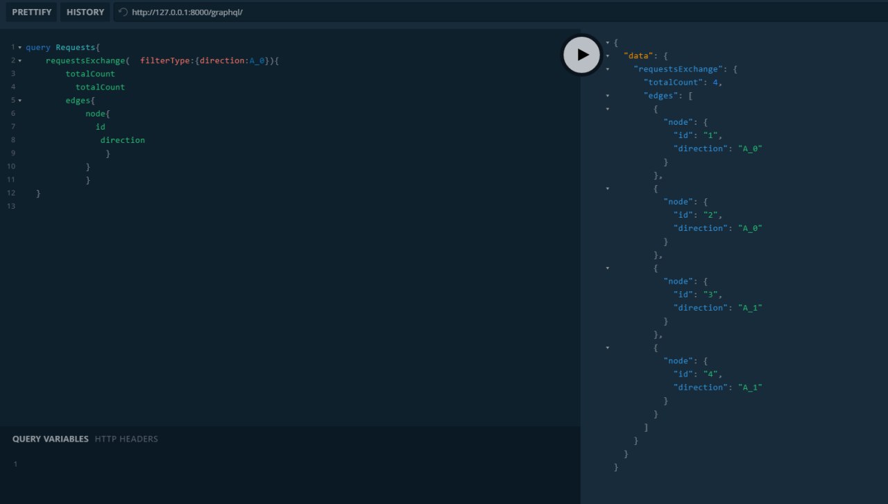Screen dimensions: 888x504
Task: Click the "direction" field on editor line 8
Action: coord(123,139)
